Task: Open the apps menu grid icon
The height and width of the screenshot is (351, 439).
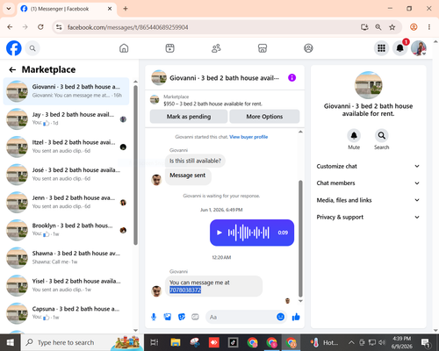Action: (381, 48)
